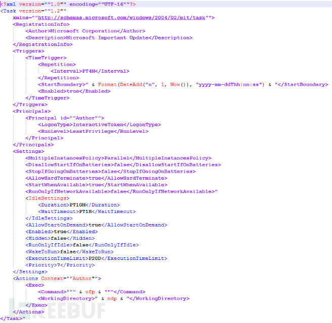
Task: Select the Author Microsoft Corporation line
Action: (x=85, y=31)
